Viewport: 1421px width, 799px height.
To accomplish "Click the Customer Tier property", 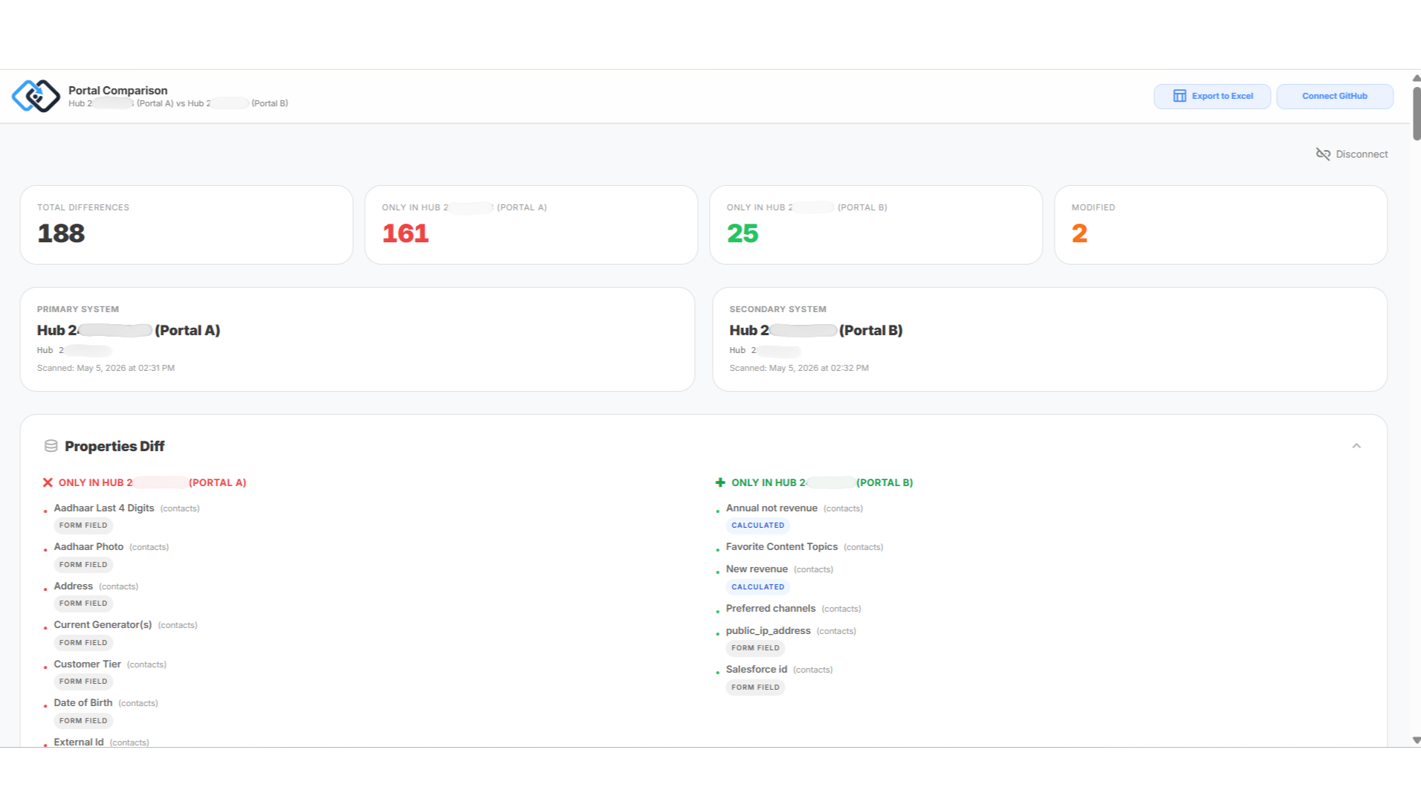I will coord(87,664).
